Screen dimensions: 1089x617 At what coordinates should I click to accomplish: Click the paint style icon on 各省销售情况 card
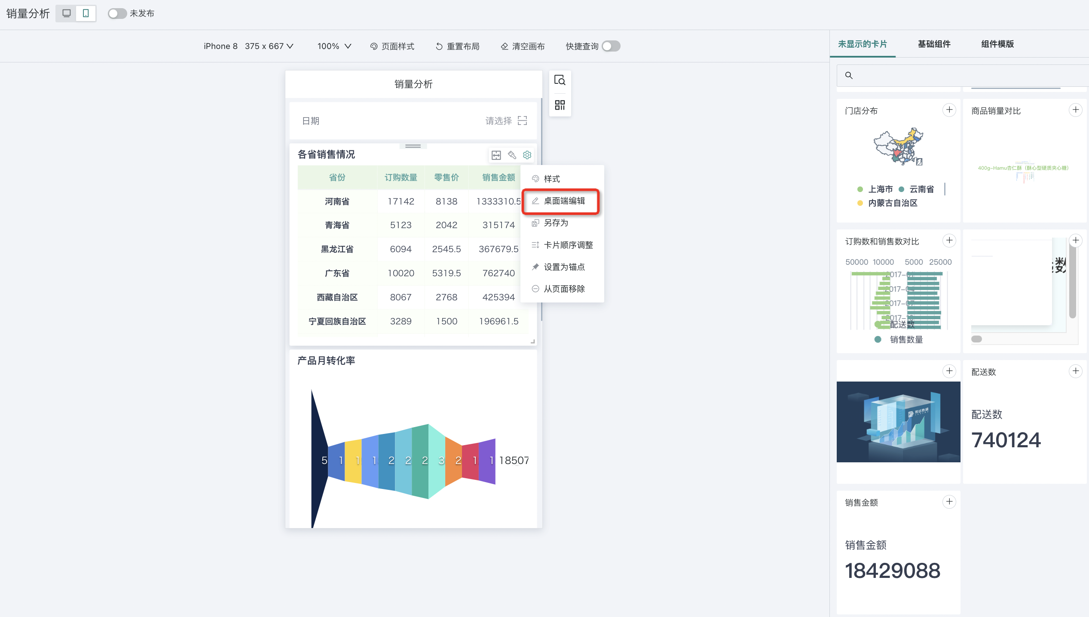click(x=512, y=155)
